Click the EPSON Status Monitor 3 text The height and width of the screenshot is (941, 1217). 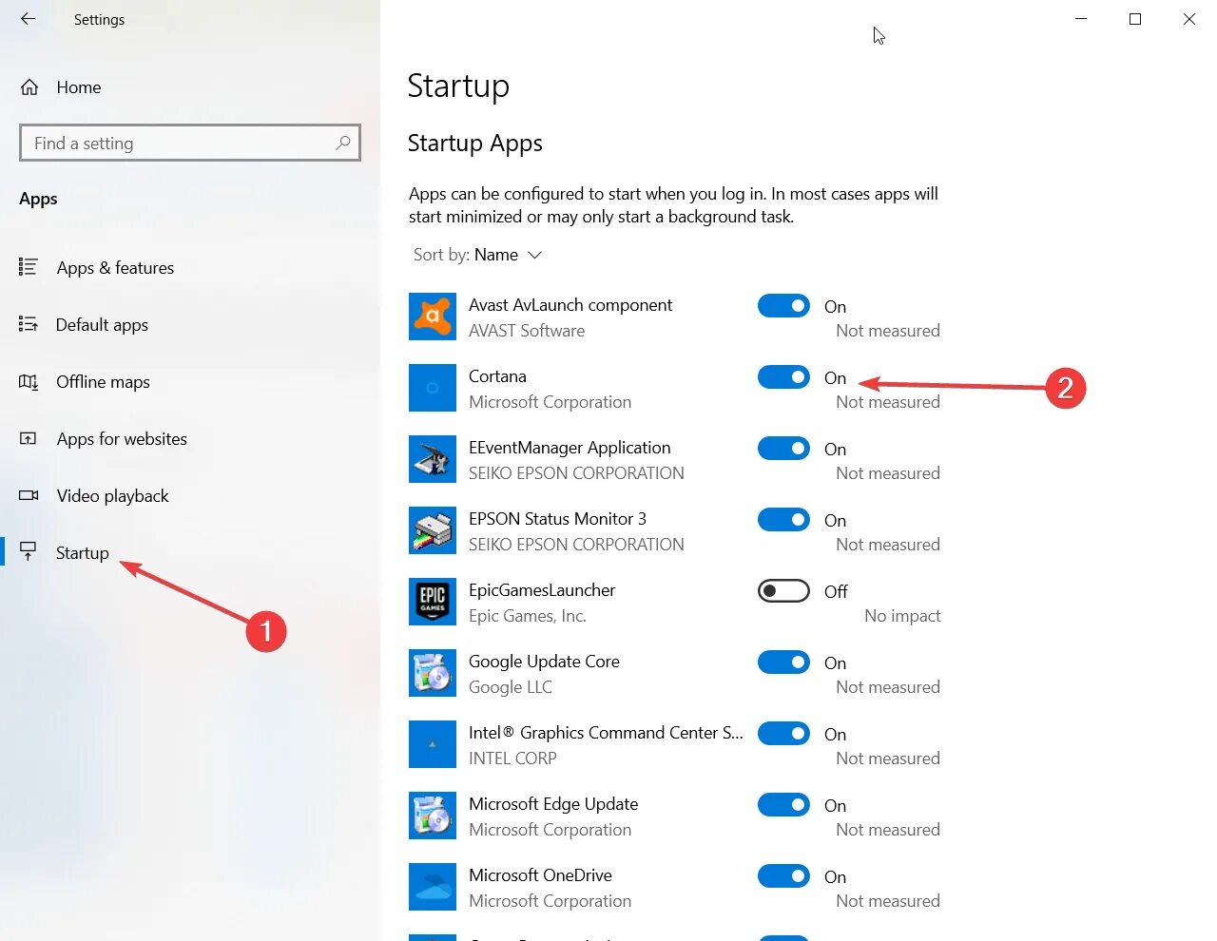pos(557,519)
